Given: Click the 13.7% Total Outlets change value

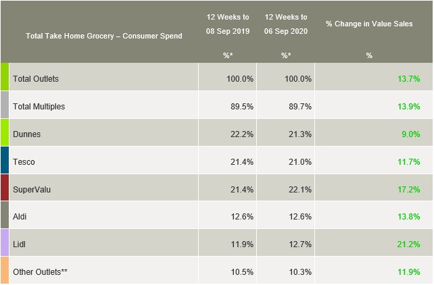Looking at the screenshot, I should point(409,78).
